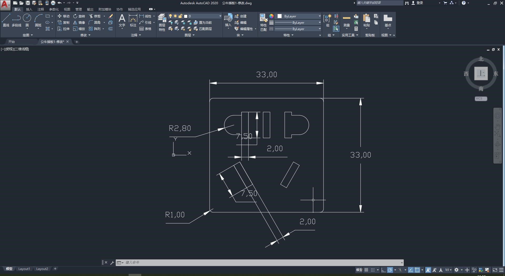The height and width of the screenshot is (276, 505).
Task: Open the Parametric (参数化) ribbon tab
Action: click(54, 9)
